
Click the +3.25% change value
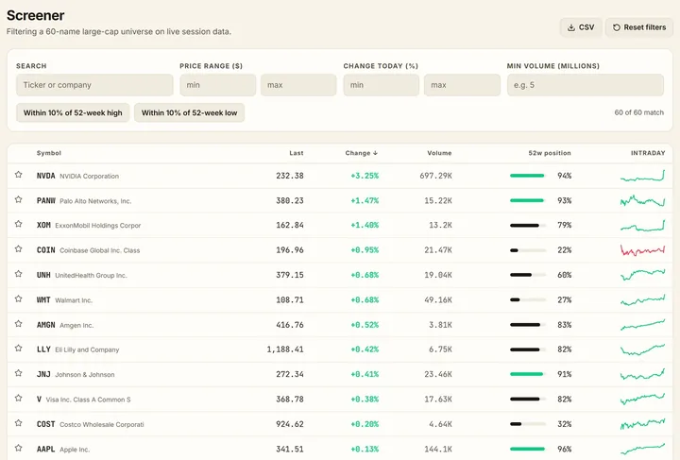pos(365,176)
